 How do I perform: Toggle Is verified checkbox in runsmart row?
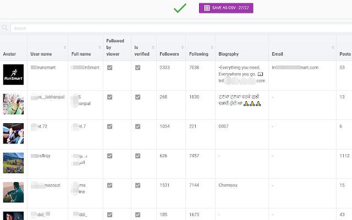coord(138,68)
